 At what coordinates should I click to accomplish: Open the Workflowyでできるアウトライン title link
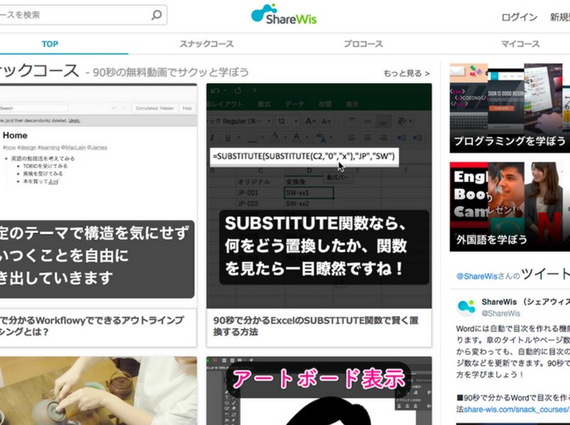92,326
